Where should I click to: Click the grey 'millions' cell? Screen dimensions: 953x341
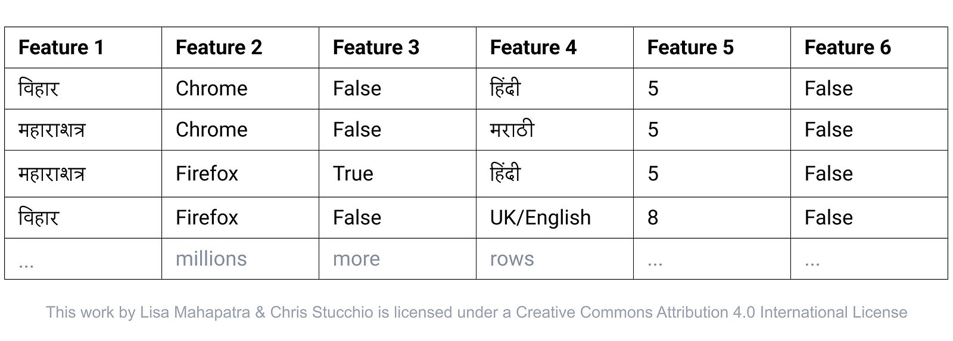click(x=211, y=259)
